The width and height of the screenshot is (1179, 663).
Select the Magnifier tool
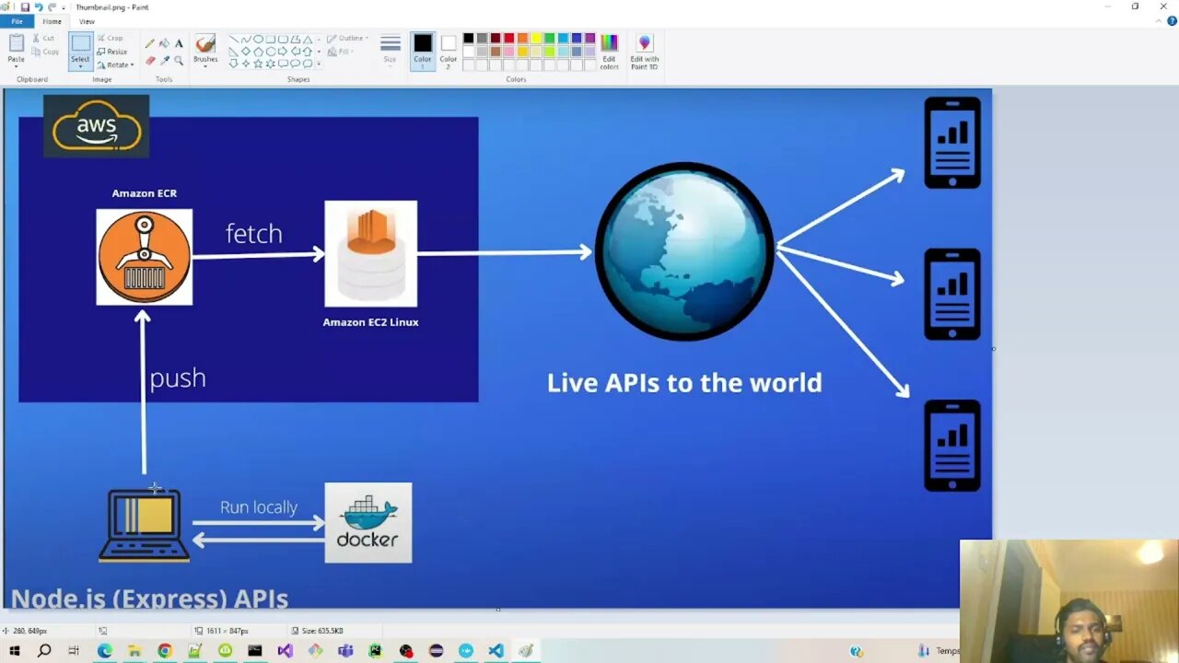point(179,60)
